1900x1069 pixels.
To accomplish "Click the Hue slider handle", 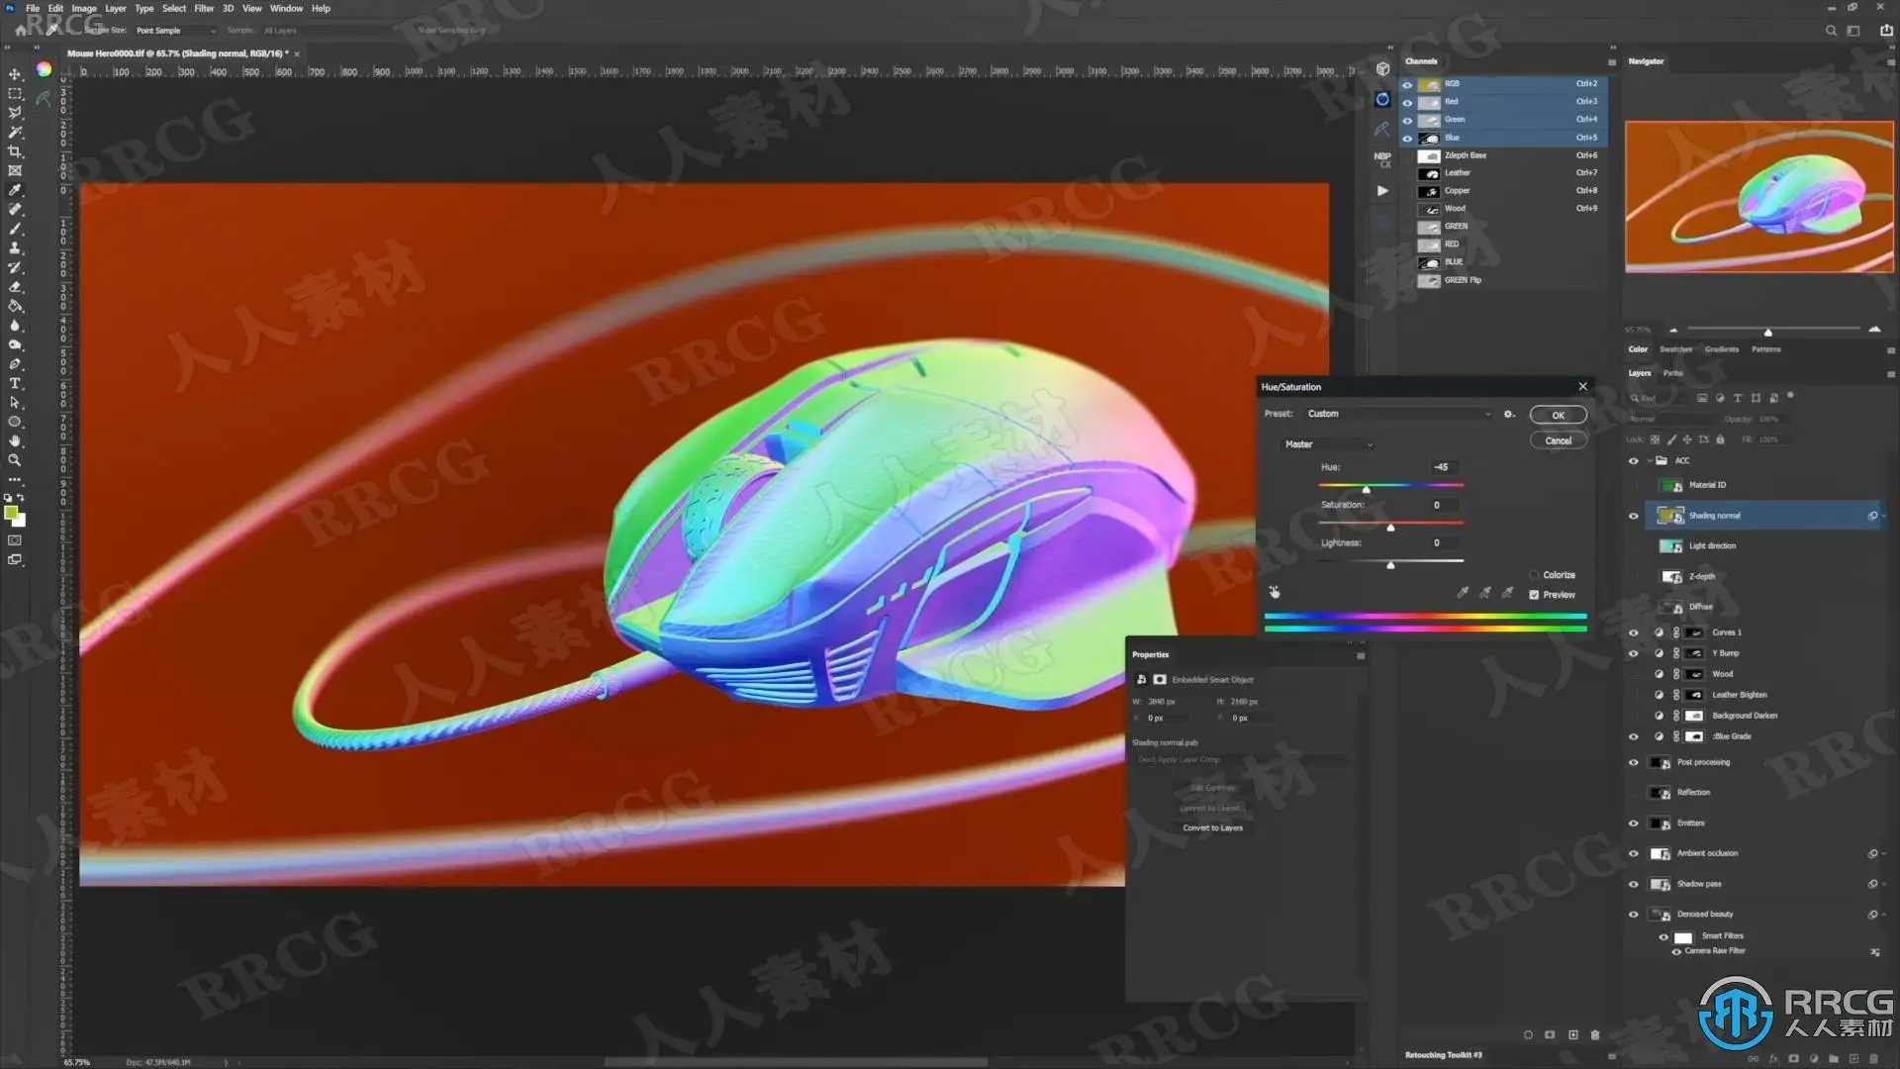I will pos(1366,490).
